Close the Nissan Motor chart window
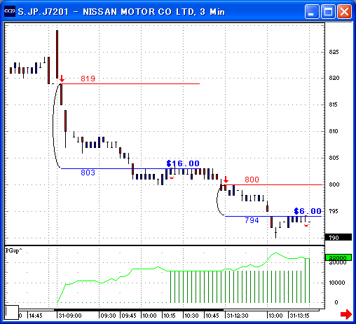The height and width of the screenshot is (324, 356). tap(344, 11)
